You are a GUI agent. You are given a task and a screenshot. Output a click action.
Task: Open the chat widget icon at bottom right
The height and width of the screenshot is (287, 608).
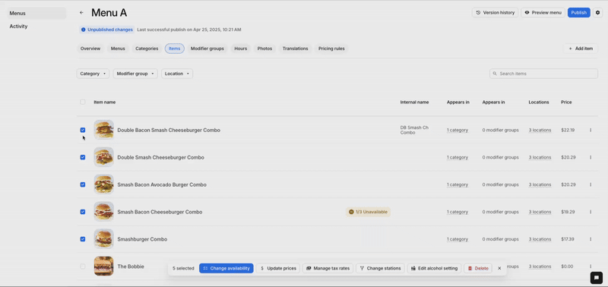(596, 277)
